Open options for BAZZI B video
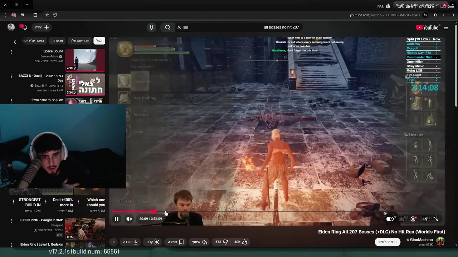The width and height of the screenshot is (458, 257). click(x=11, y=76)
